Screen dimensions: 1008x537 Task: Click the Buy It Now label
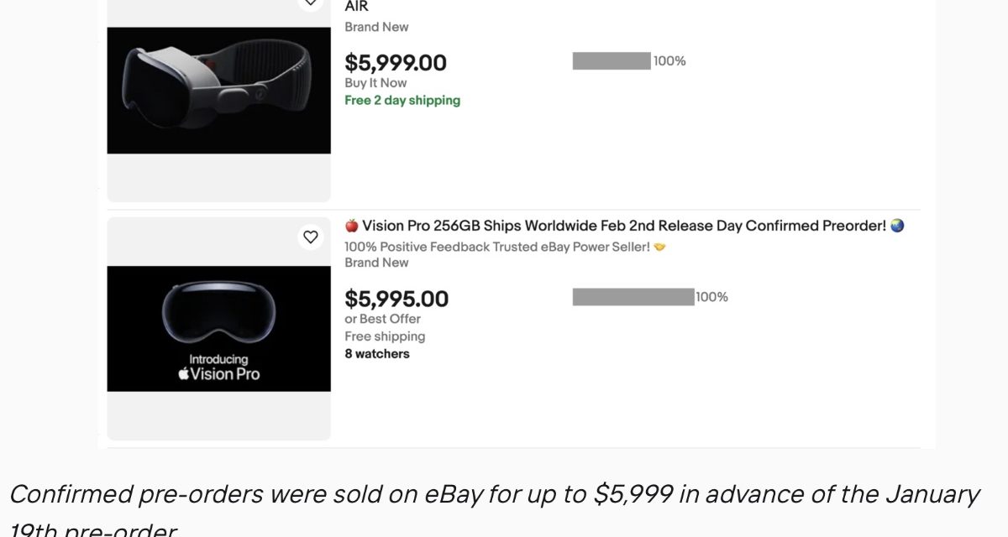pyautogui.click(x=375, y=83)
